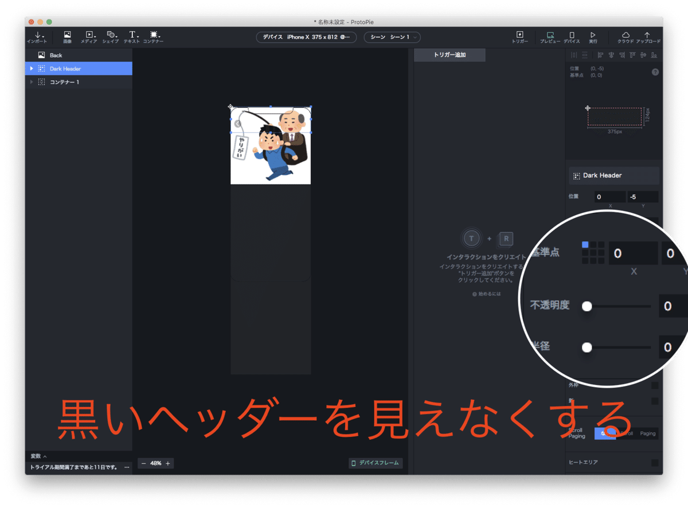Distribute layers horizontally
Image resolution: width=688 pixels, height=508 pixels.
pyautogui.click(x=574, y=55)
